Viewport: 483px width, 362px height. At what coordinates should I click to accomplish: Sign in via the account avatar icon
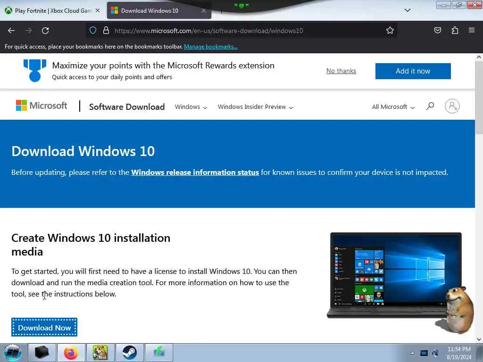[452, 106]
